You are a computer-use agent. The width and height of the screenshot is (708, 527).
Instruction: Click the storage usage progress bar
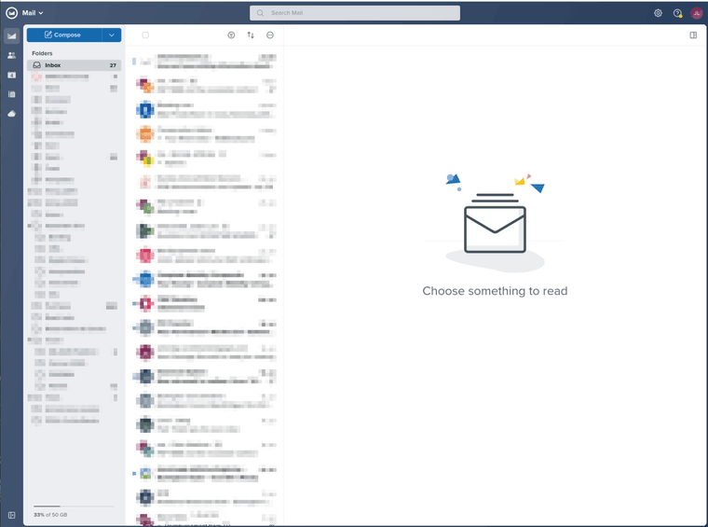[x=74, y=506]
